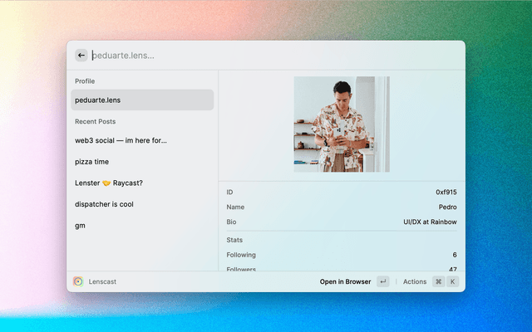The width and height of the screenshot is (532, 332).
Task: Click the Following count row
Action: [341, 255]
